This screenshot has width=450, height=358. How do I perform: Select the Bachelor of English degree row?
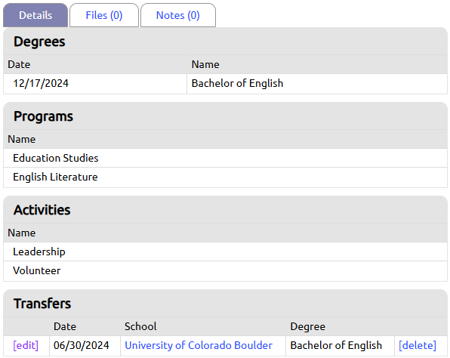click(225, 84)
